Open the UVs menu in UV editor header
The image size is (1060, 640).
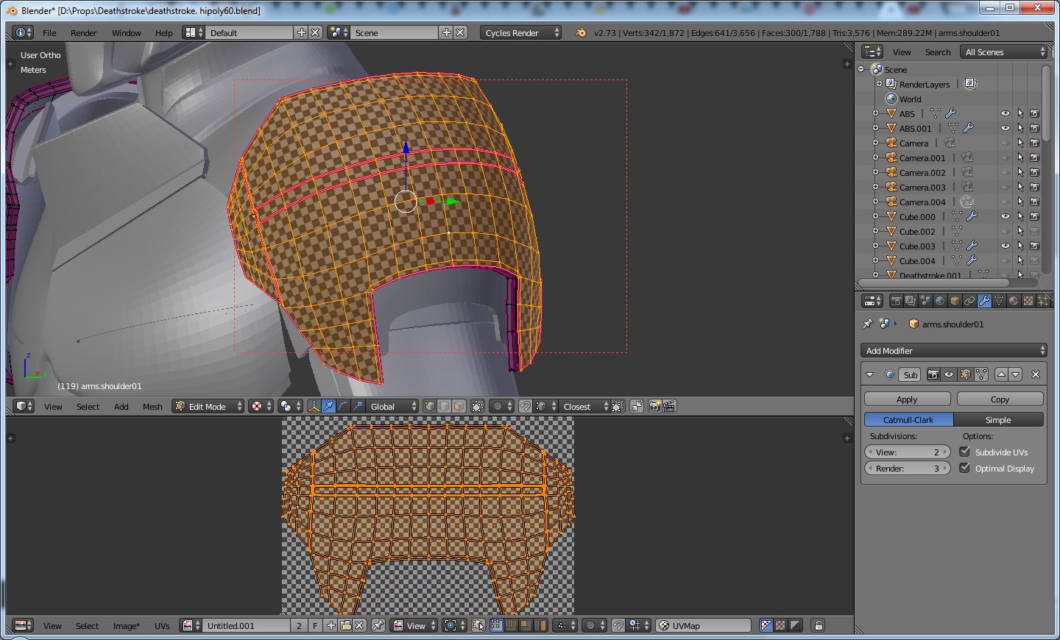coord(162,625)
